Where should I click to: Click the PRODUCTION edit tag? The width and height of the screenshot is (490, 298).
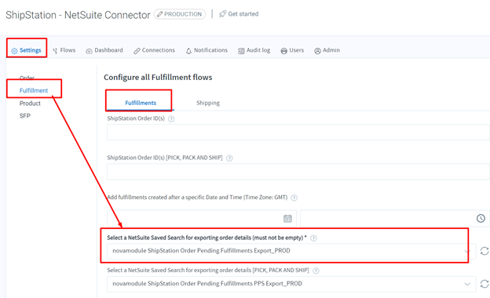[x=180, y=14]
